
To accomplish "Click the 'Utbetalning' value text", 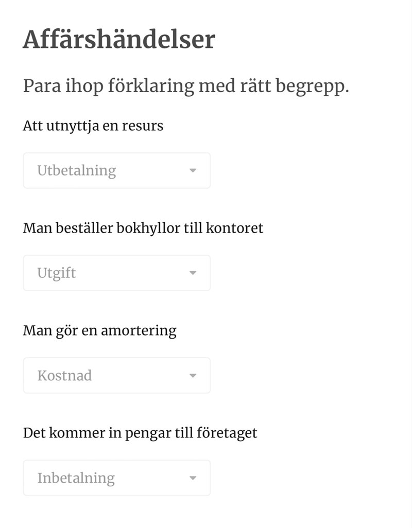I will (x=77, y=170).
